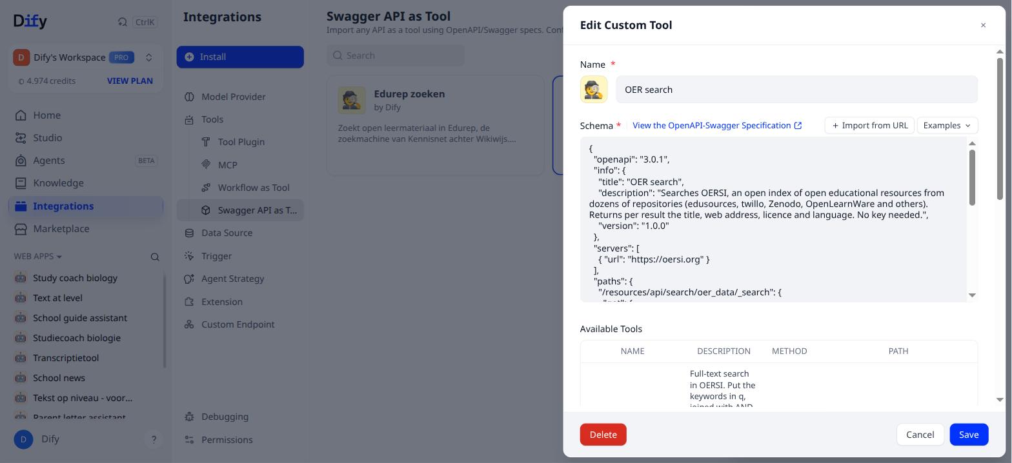Collapse the WEB APPS section
Screen dimensions: 1012x463
38,257
